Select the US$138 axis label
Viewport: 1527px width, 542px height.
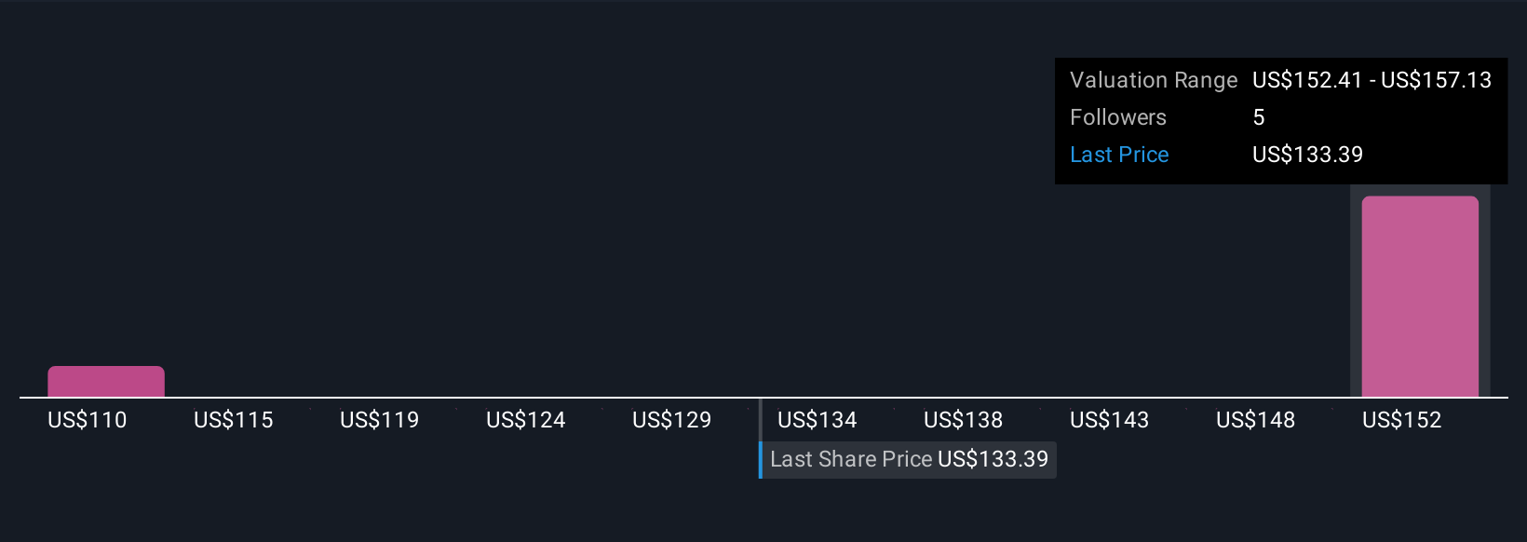(x=964, y=420)
